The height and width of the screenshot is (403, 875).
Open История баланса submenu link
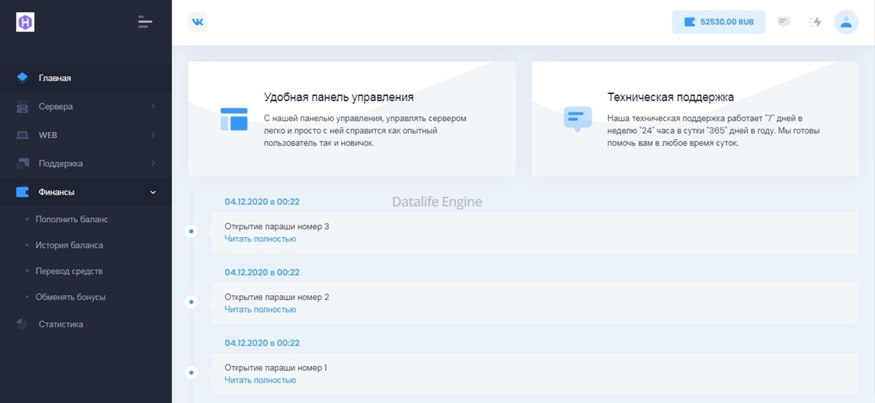(x=69, y=245)
